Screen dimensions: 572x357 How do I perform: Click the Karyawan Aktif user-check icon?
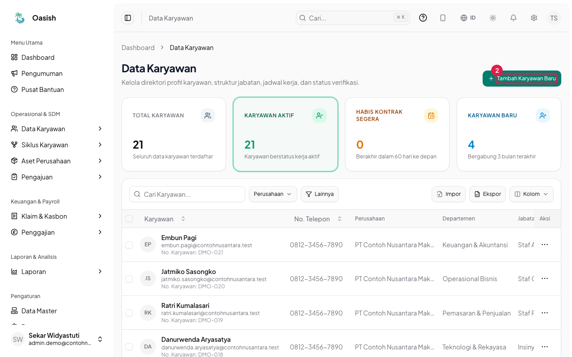[320, 116]
